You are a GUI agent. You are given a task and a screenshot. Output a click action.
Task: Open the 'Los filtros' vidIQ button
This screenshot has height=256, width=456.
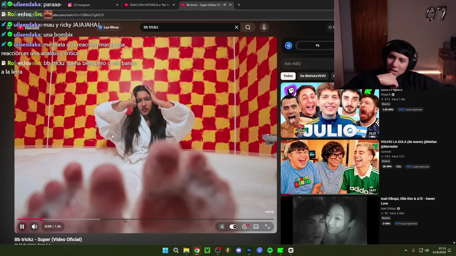[x=108, y=27]
